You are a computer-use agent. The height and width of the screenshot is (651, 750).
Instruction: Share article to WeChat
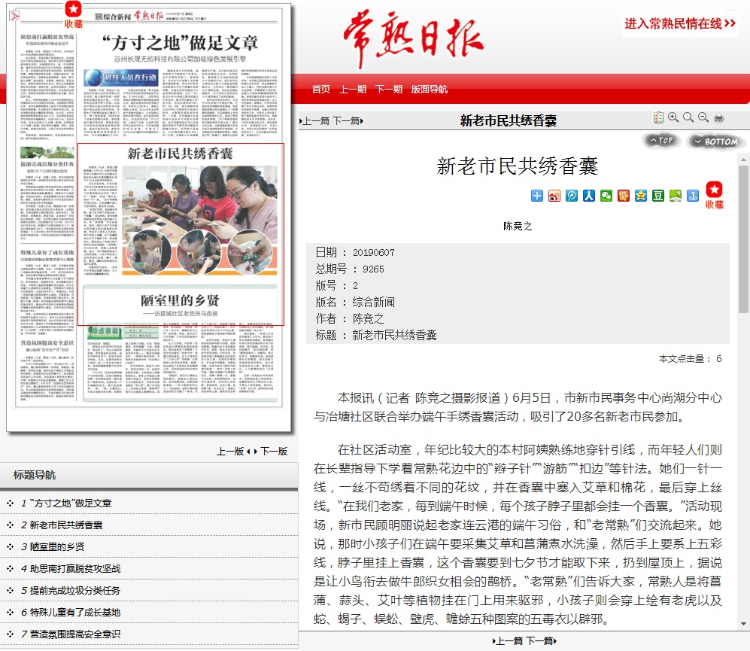point(606,196)
